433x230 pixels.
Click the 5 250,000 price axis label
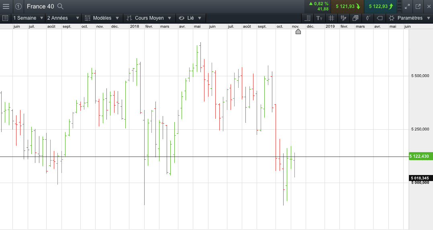coord(420,129)
